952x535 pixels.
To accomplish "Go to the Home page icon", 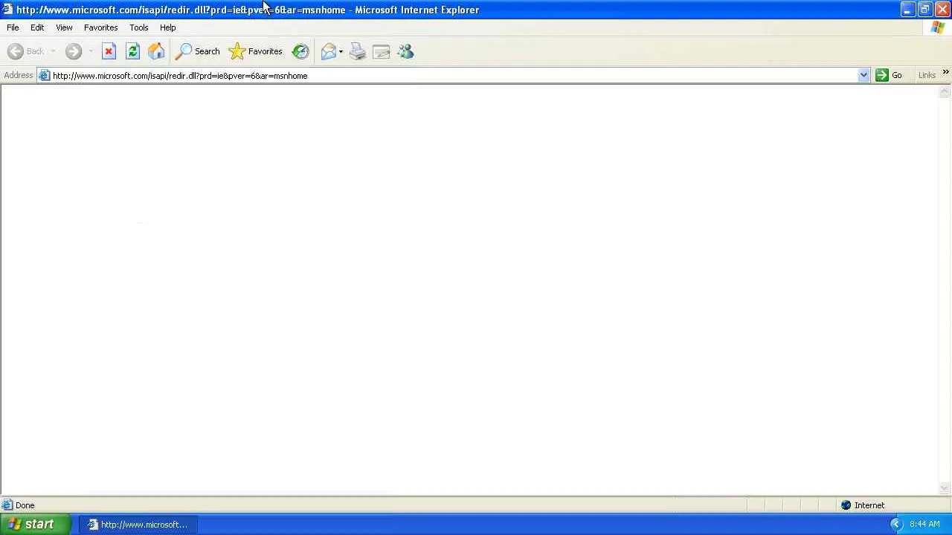I will point(156,51).
